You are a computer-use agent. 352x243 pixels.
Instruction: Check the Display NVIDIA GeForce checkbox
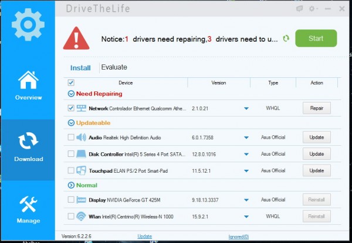point(71,199)
